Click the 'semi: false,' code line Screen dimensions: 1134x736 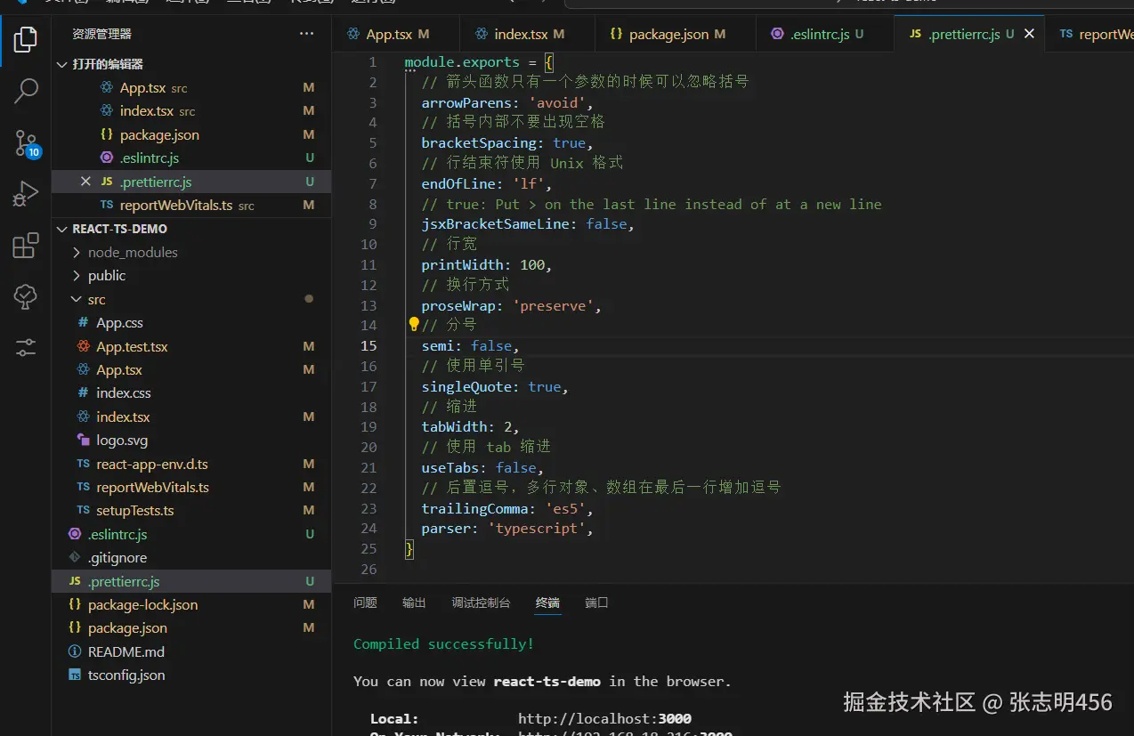click(470, 346)
